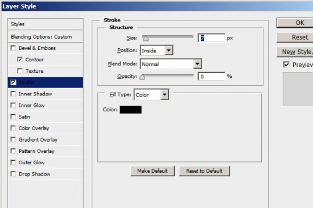This screenshot has height=208, width=313.
Task: Click the black stroke Color swatch
Action: click(130, 110)
